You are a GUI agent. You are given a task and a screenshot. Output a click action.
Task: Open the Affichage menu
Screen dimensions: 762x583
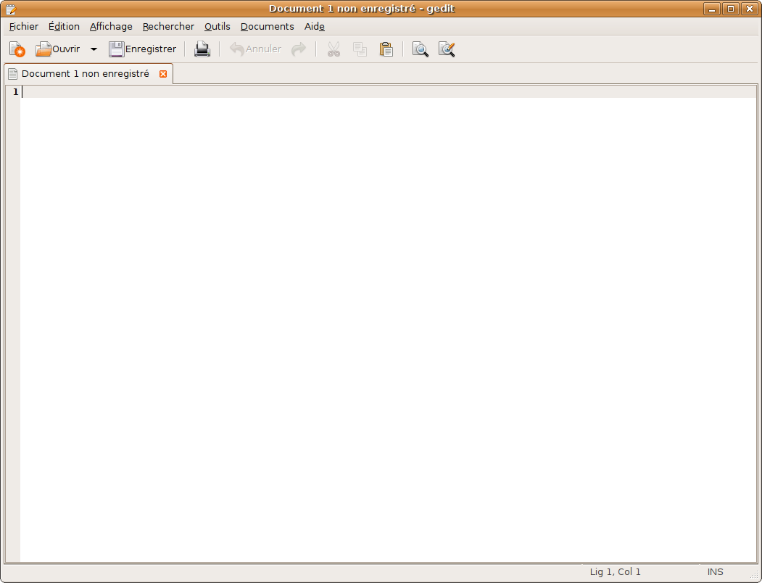pyautogui.click(x=111, y=26)
